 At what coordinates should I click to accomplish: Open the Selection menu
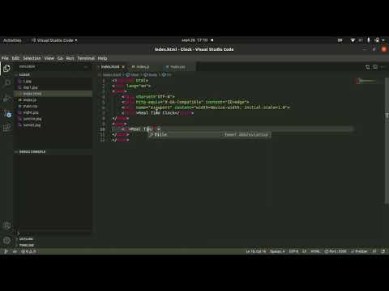(x=32, y=58)
